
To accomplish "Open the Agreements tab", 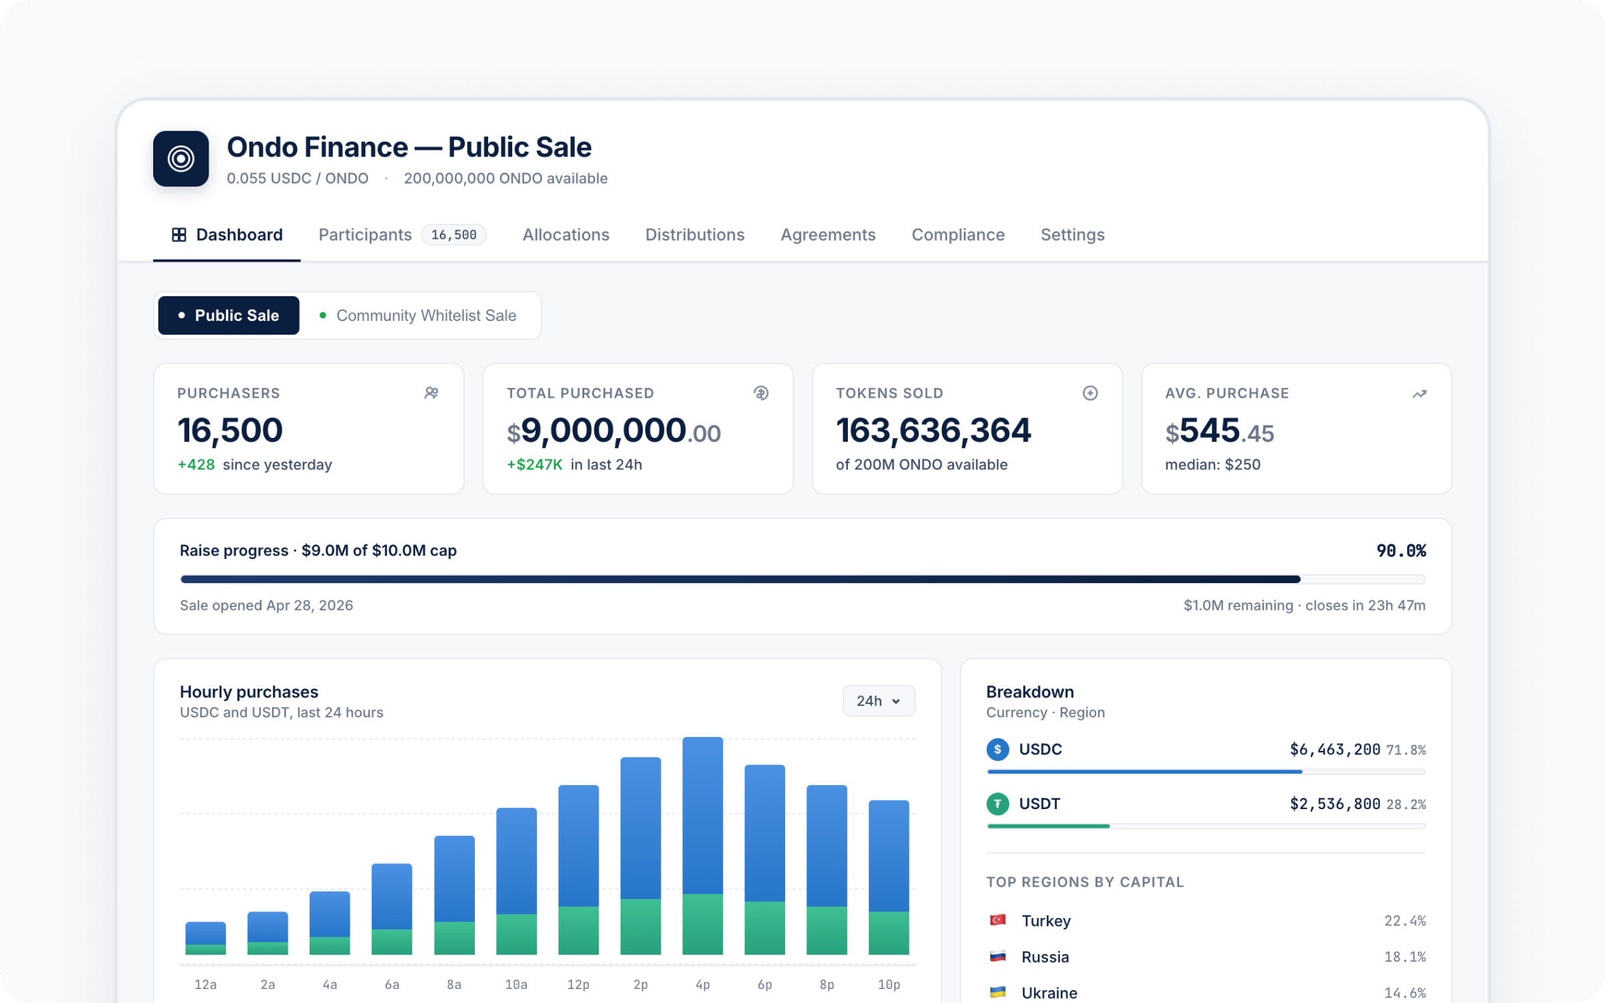I will 828,235.
